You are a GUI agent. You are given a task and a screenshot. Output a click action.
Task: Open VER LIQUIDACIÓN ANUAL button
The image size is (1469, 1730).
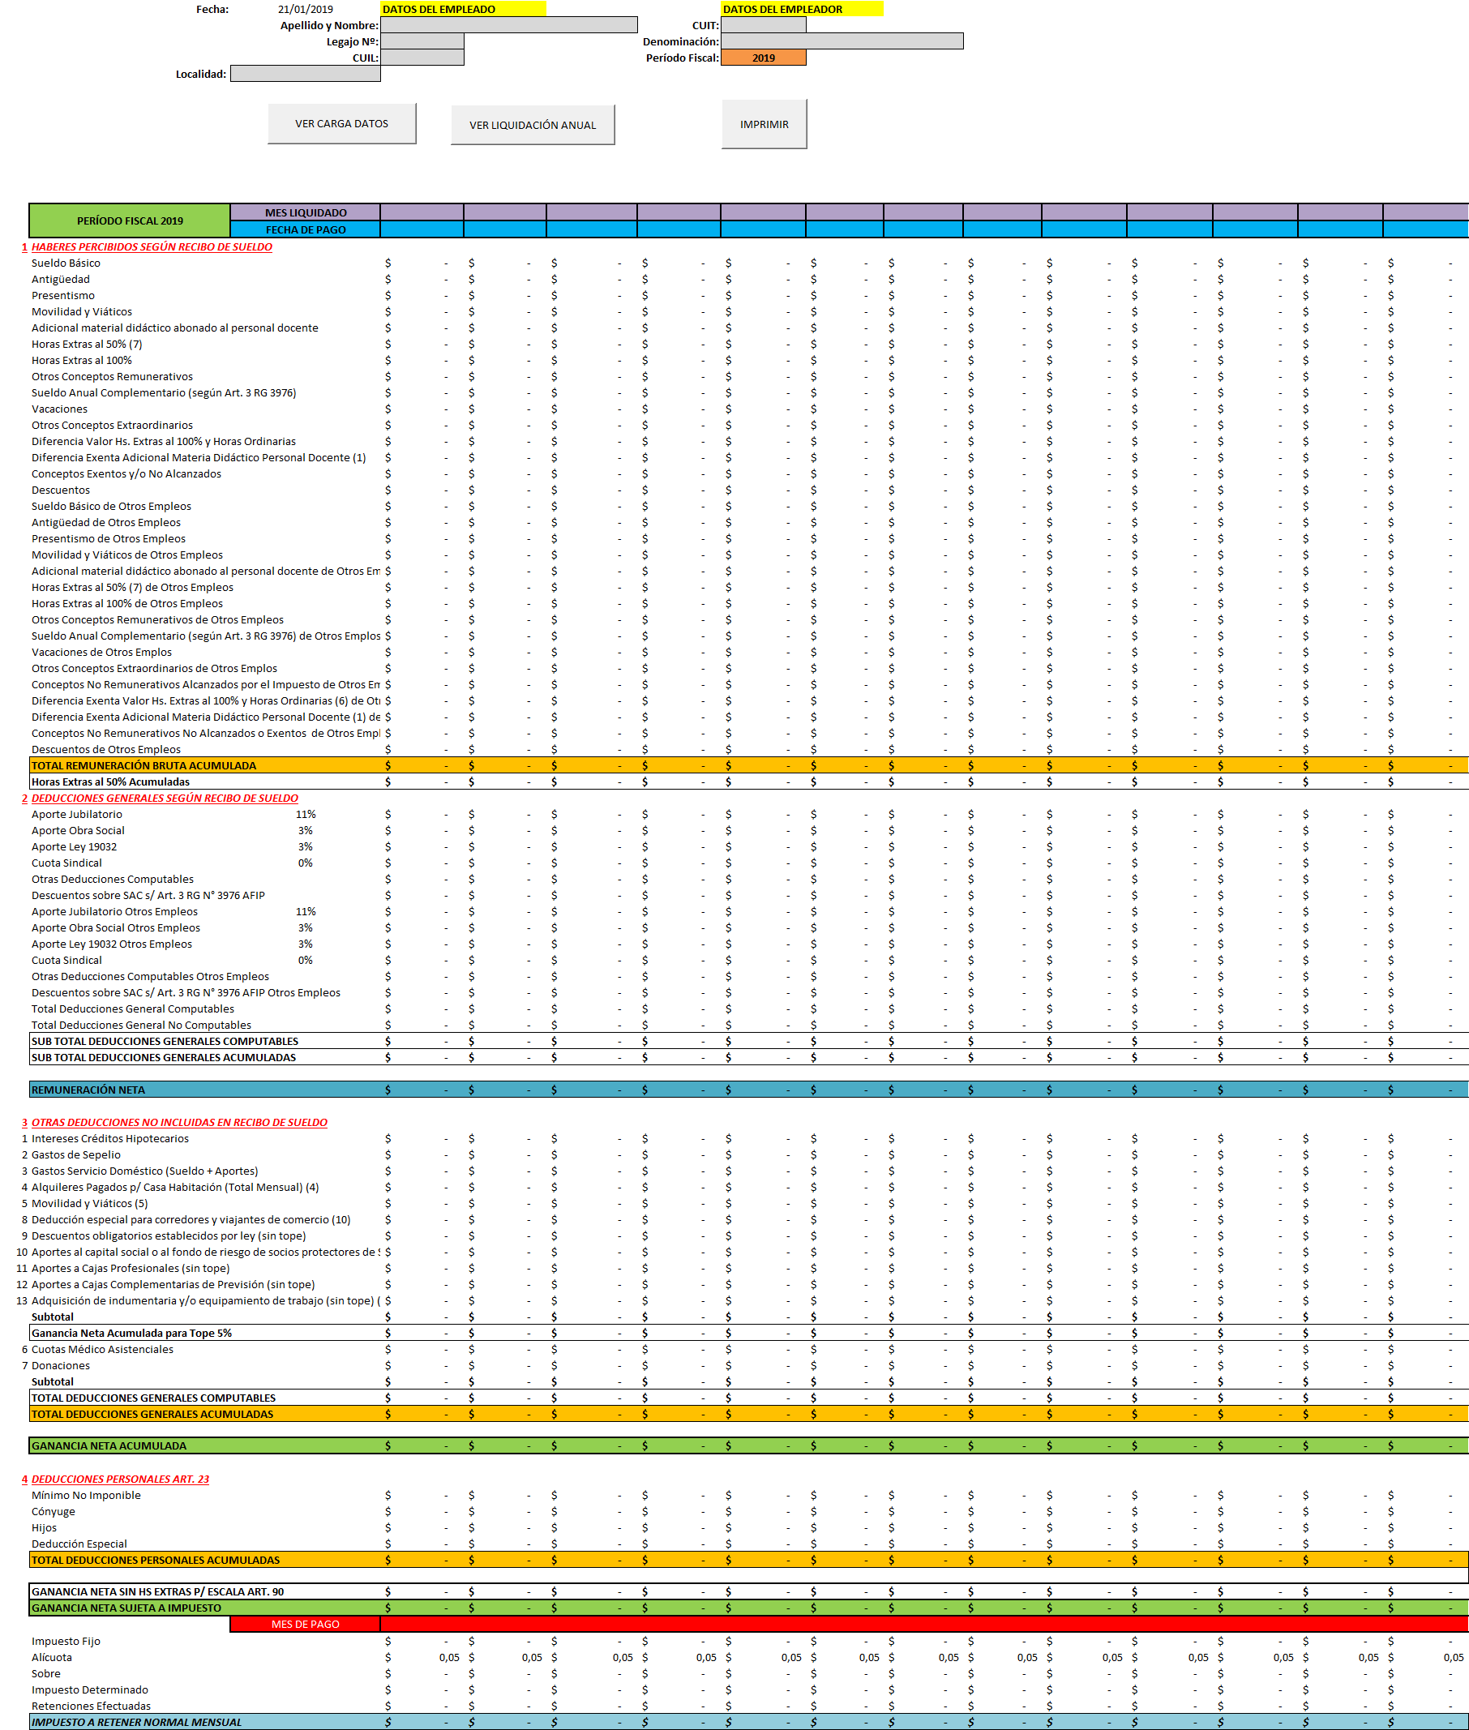coord(532,125)
